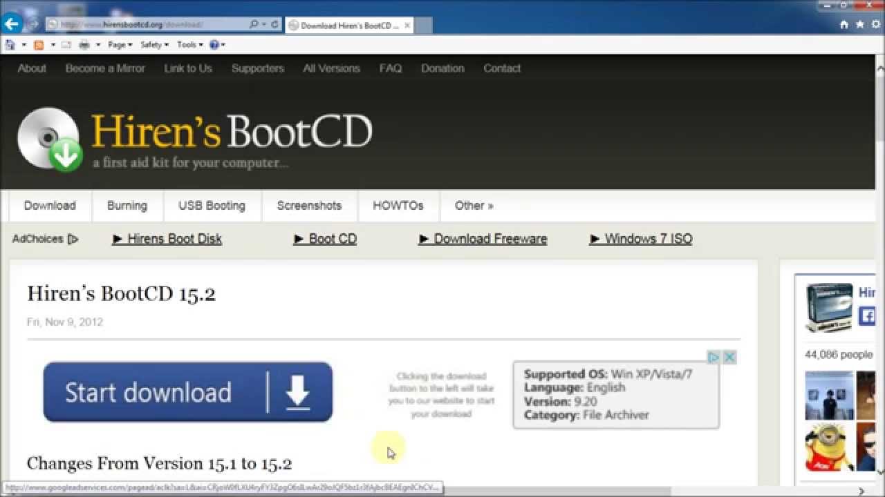The width and height of the screenshot is (885, 497).
Task: Click the AdChoices triangle icon
Action: [x=73, y=239]
